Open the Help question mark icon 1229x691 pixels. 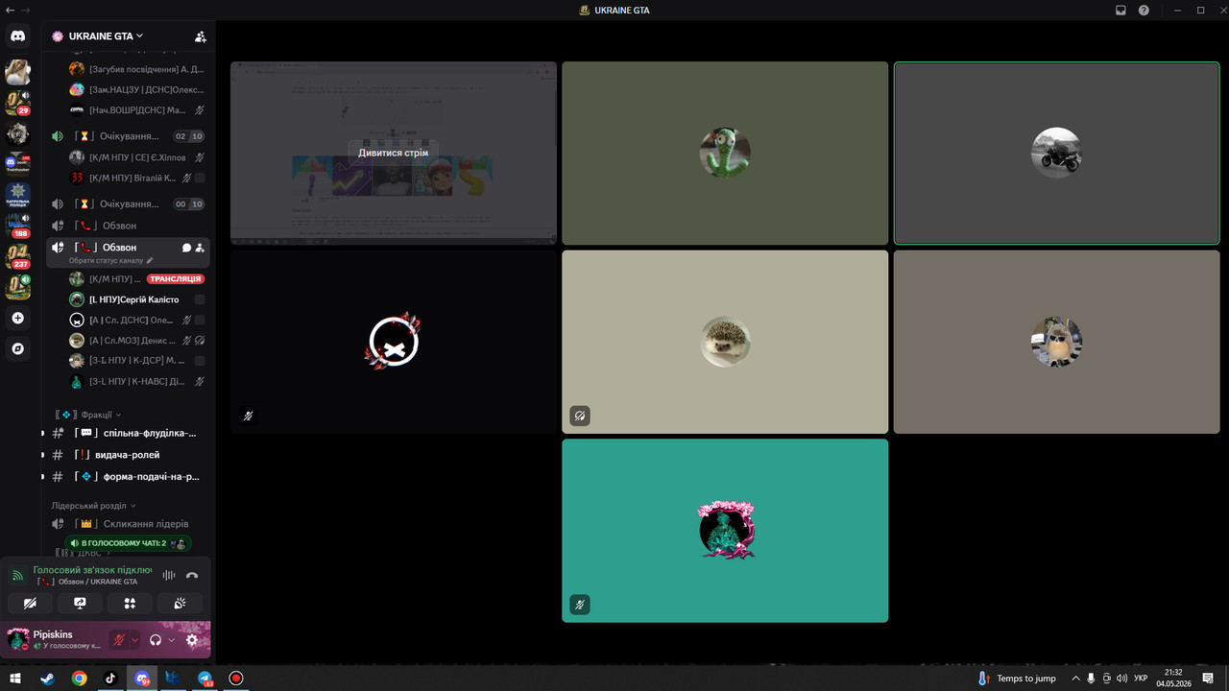point(1144,10)
